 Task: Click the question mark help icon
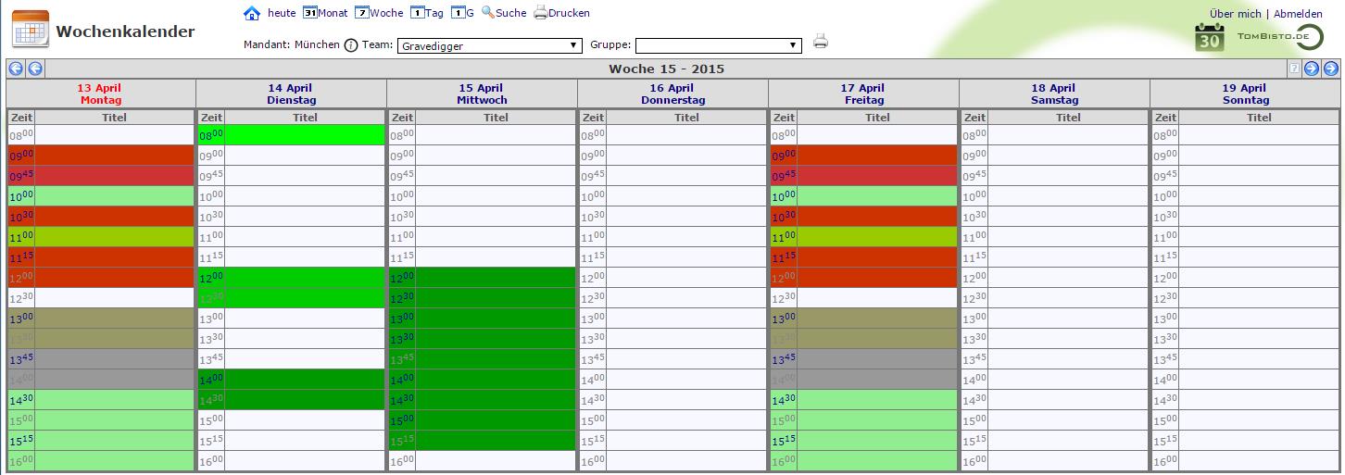[x=1294, y=69]
